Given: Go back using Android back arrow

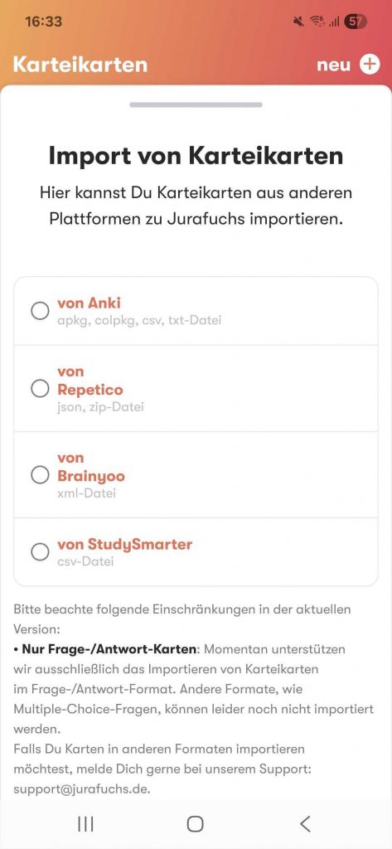Looking at the screenshot, I should tap(305, 823).
